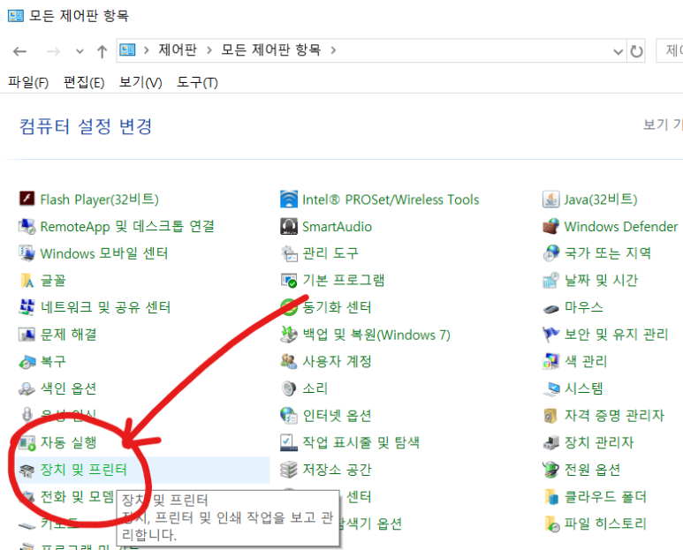Click the 보안 및 유지 관리 flag icon
683x550 pixels.
click(551, 335)
